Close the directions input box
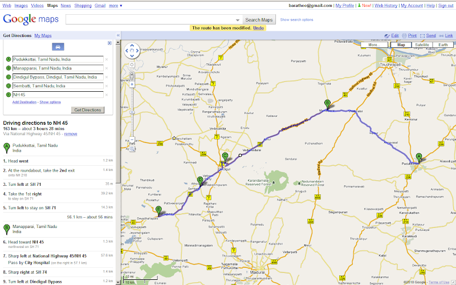 pyautogui.click(x=109, y=43)
